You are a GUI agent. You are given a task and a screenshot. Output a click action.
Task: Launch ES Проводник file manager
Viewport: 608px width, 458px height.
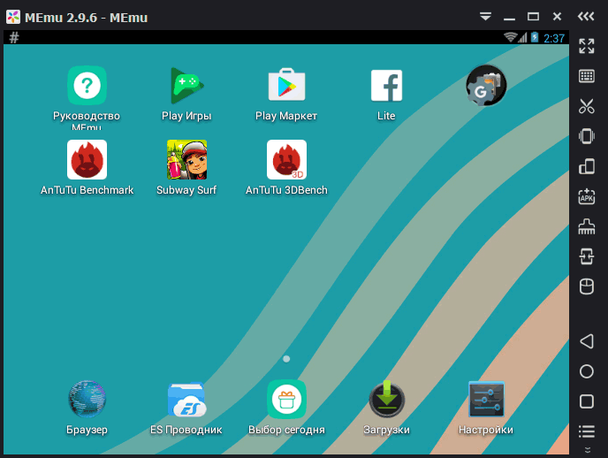coord(186,400)
